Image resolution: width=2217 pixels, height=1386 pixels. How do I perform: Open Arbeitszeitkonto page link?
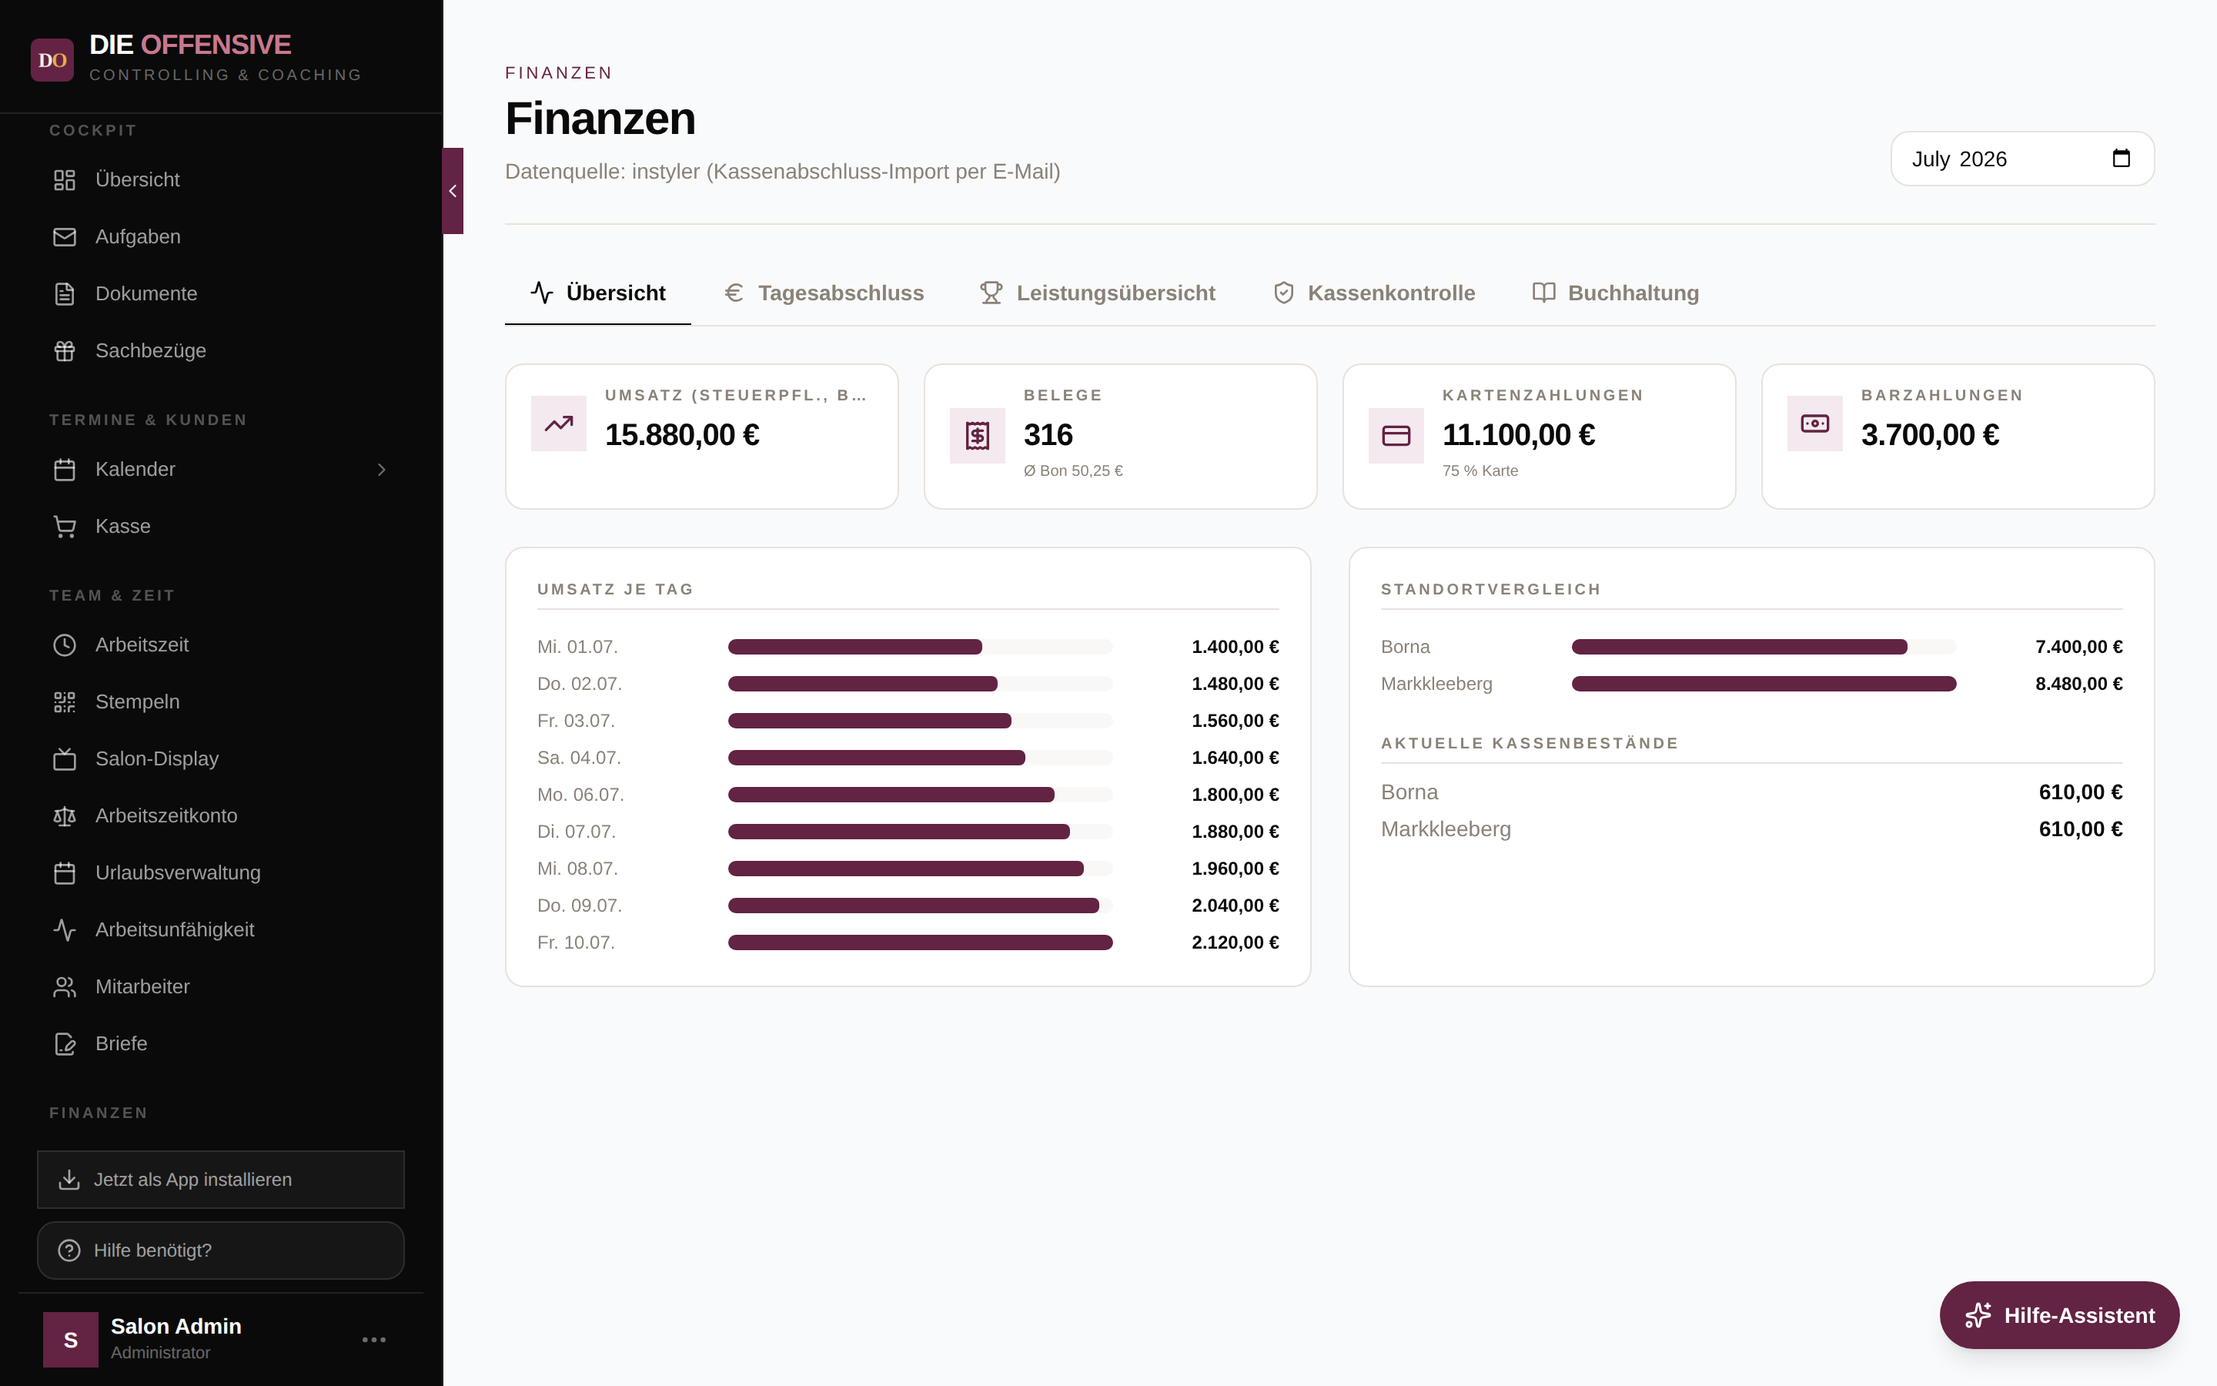click(x=221, y=816)
